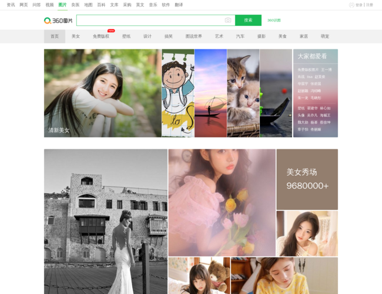Click the camera image-search icon
Screen dimensions: 382x294
pyautogui.click(x=228, y=20)
